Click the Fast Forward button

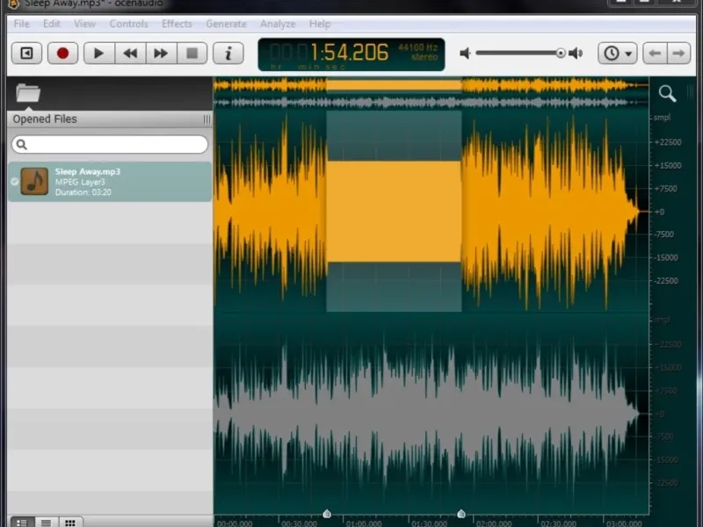point(161,54)
